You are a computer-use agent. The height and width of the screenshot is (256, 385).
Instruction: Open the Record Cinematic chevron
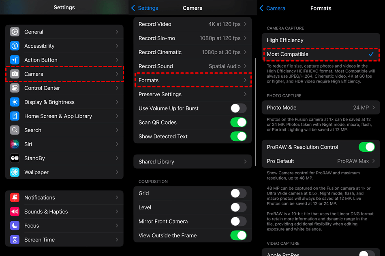(x=245, y=52)
